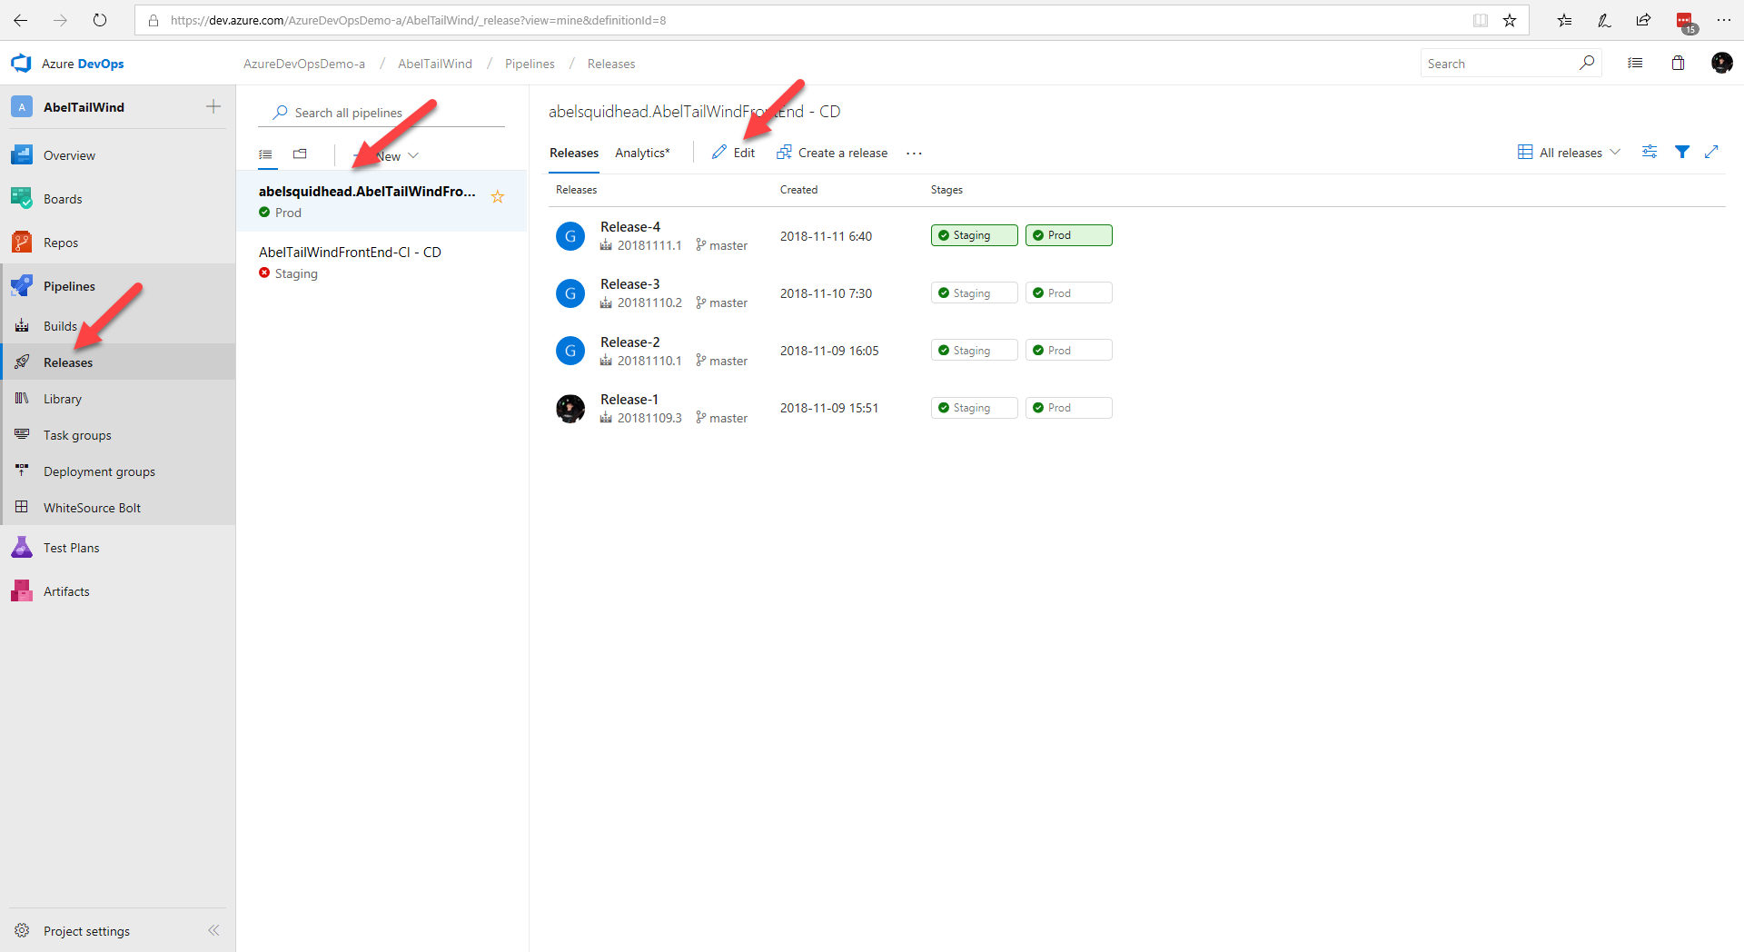Click Prod stage of Release-4
Image resolution: width=1744 pixels, height=952 pixels.
coord(1068,235)
